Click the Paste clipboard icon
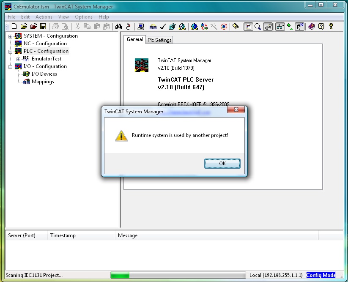 97,27
